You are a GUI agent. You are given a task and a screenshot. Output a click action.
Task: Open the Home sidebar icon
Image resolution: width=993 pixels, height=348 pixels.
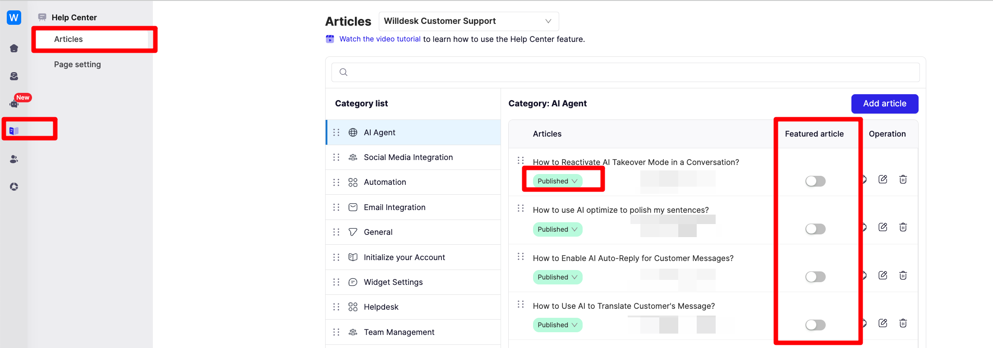tap(14, 48)
